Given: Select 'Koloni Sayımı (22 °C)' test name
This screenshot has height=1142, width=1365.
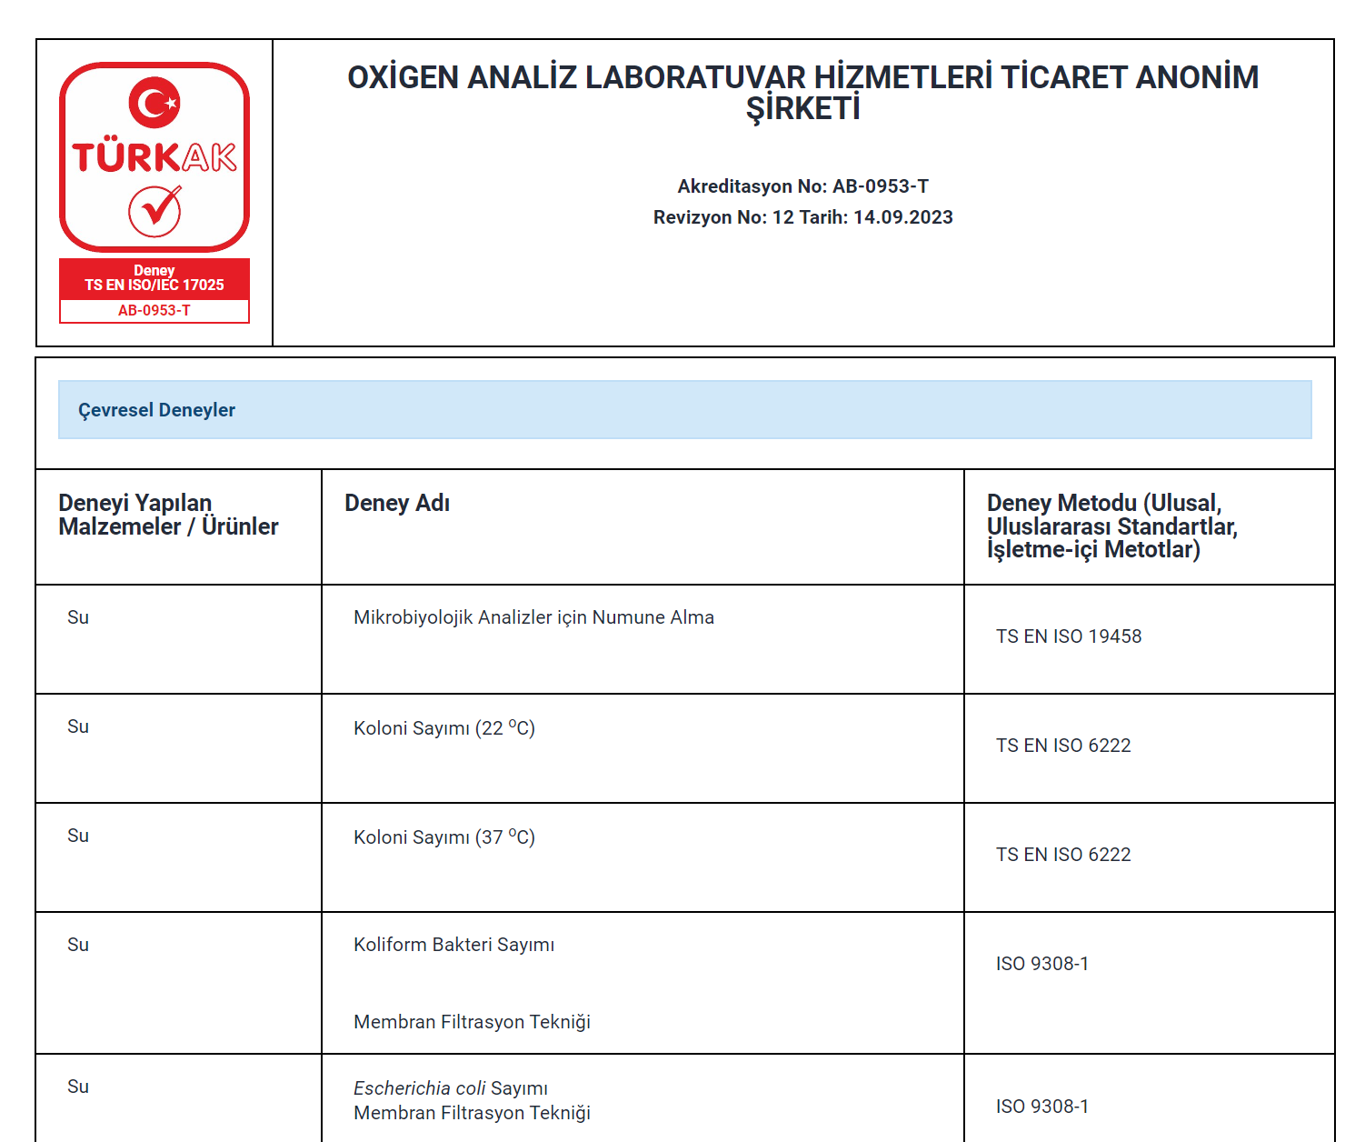Looking at the screenshot, I should coord(444,727).
